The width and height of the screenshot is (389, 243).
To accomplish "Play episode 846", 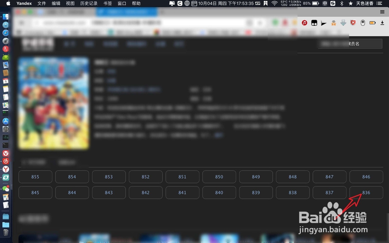I will 366,177.
